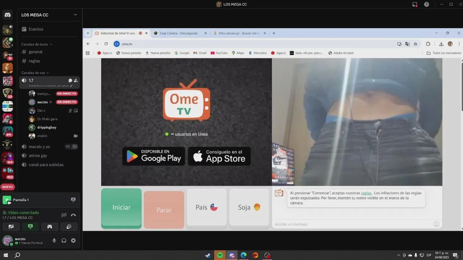
Task: Toggle camera on in Discord voice panel
Action: point(11,226)
